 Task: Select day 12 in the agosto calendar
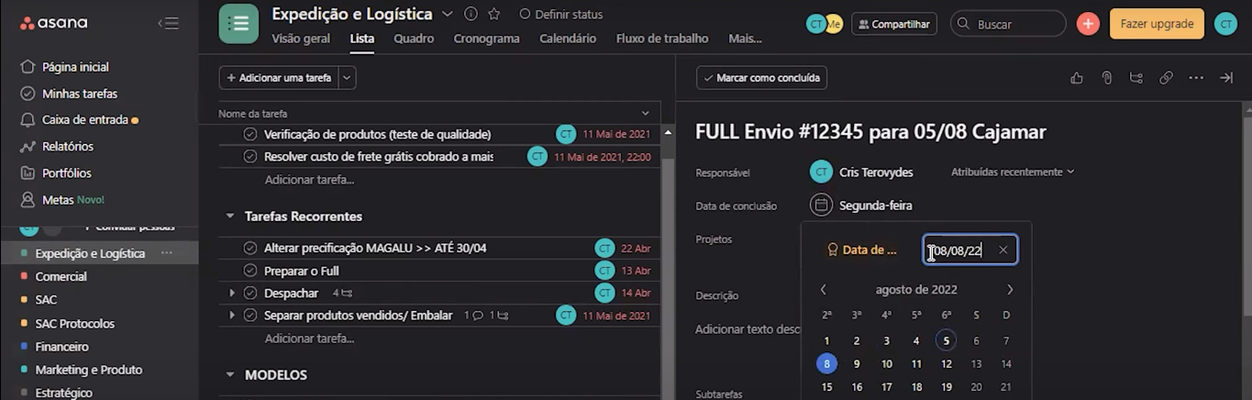[x=946, y=363]
